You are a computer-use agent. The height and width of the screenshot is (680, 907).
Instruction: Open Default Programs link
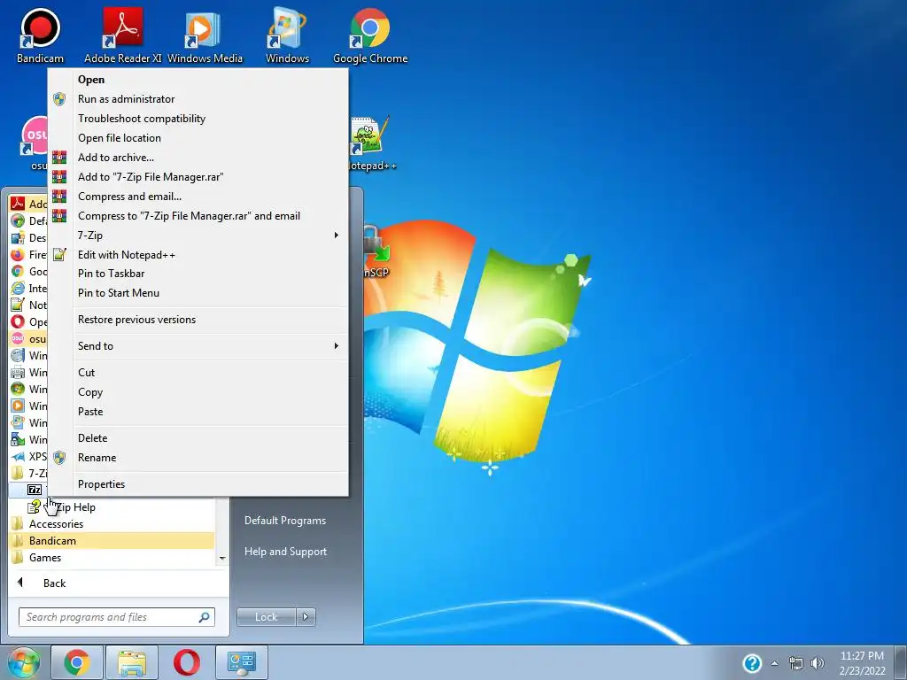[x=285, y=521]
